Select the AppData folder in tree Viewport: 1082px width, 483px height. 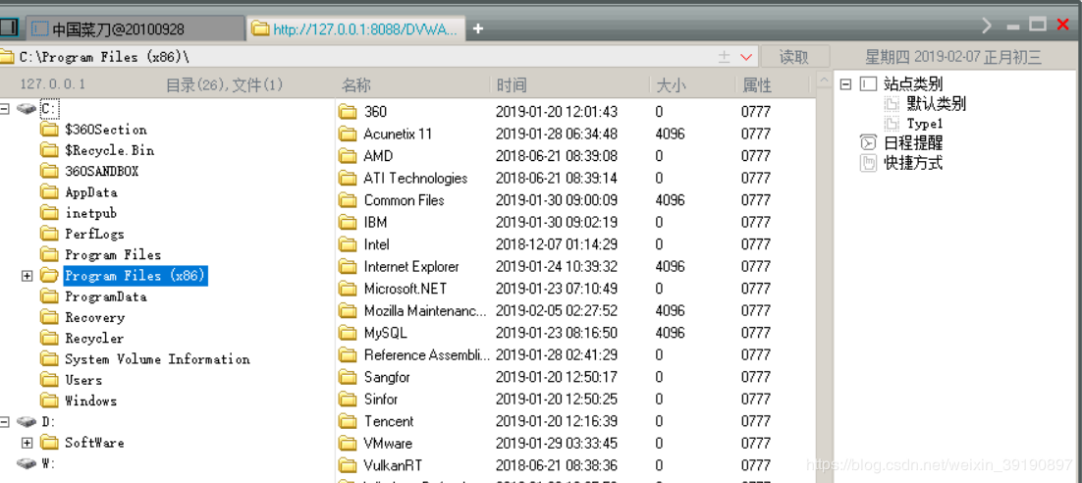pyautogui.click(x=91, y=192)
